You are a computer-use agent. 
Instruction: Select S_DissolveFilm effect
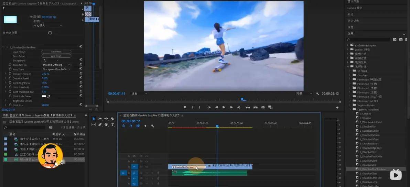(368, 152)
